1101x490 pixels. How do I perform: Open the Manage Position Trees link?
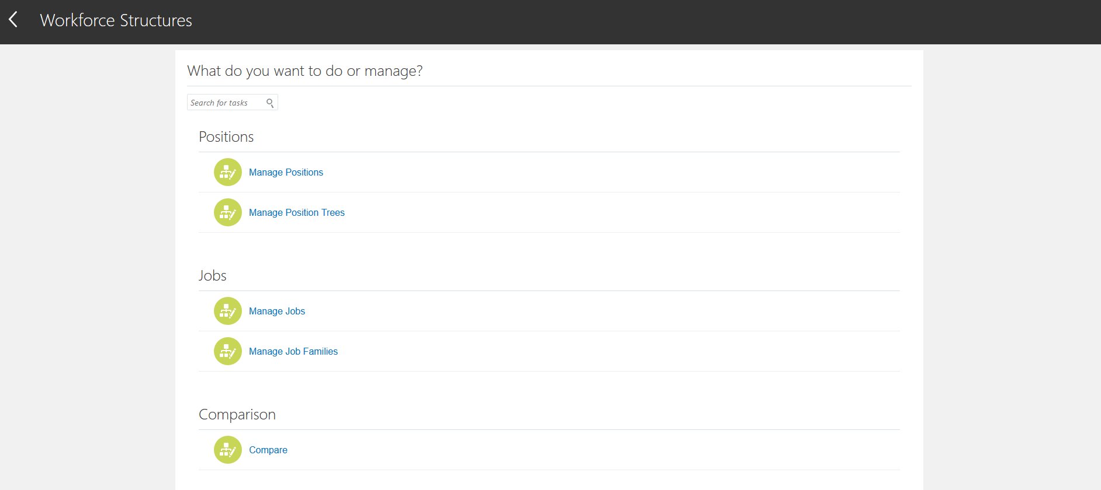pyautogui.click(x=297, y=212)
